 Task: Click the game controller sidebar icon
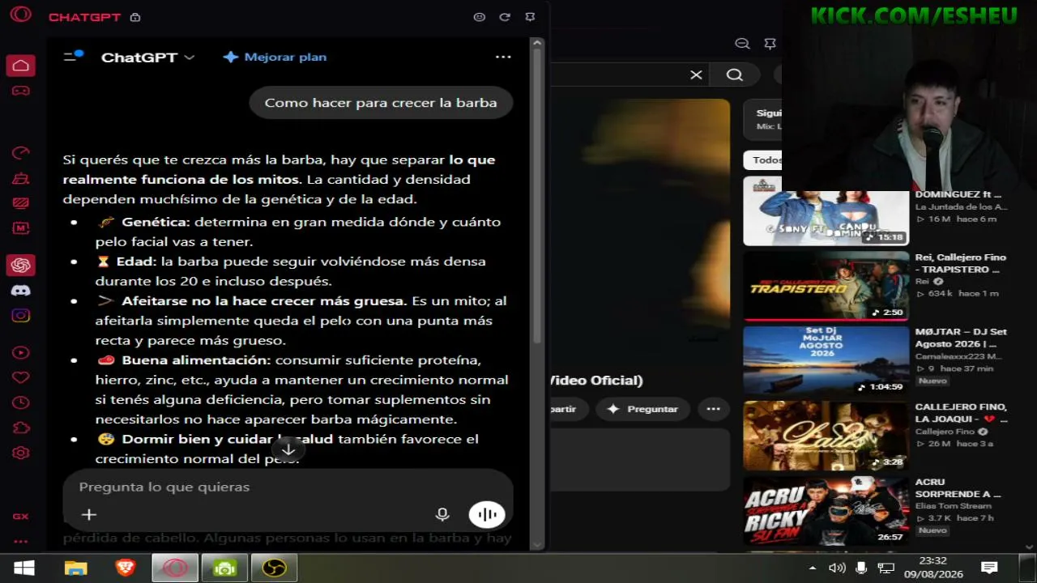point(20,91)
